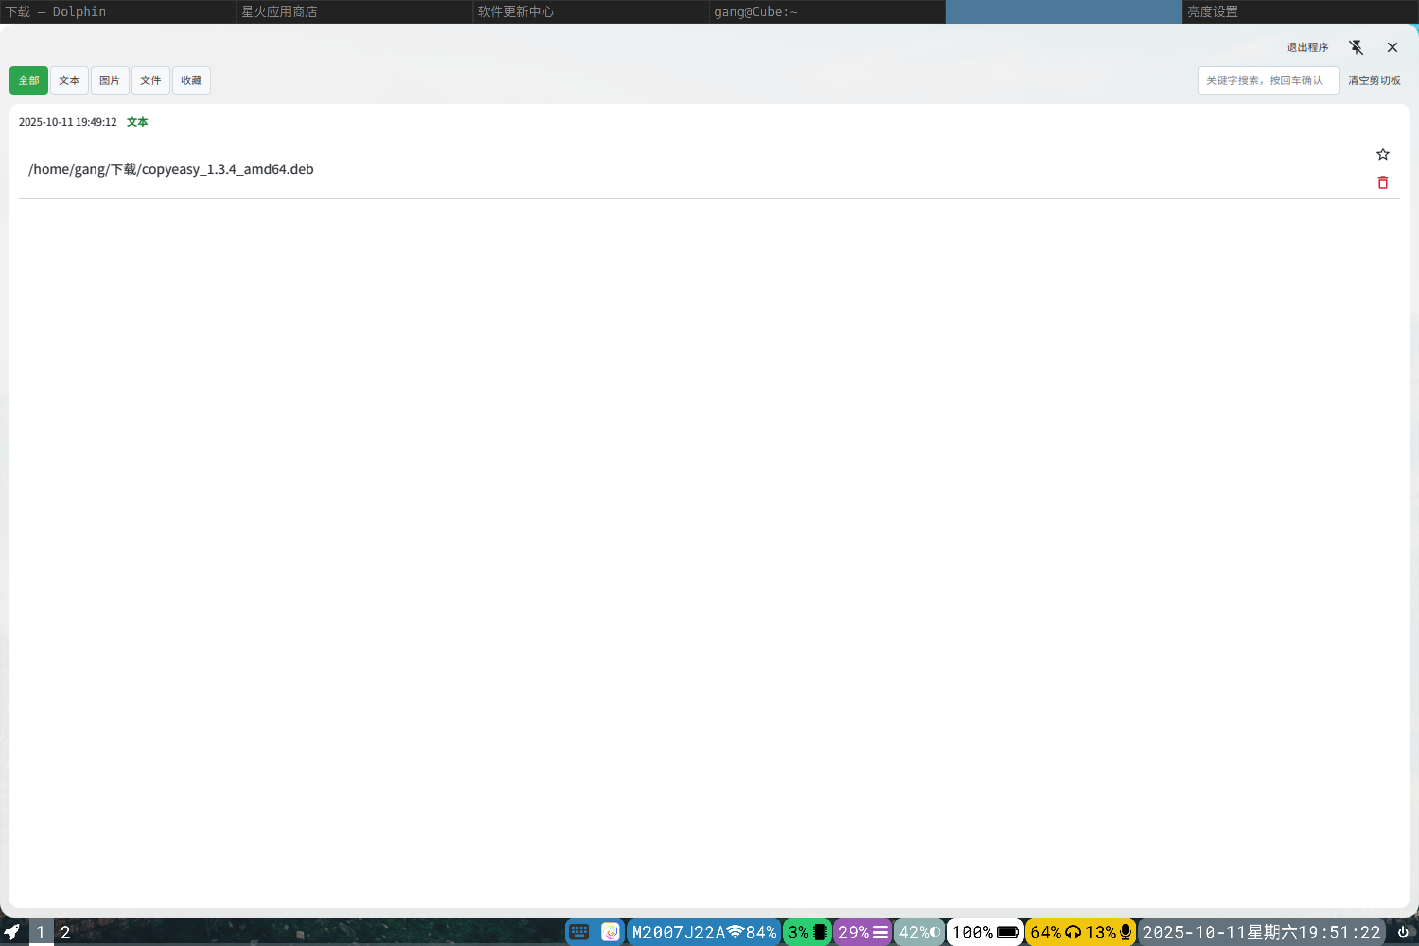The image size is (1419, 946).
Task: Select the 图片 filter tab
Action: pyautogui.click(x=110, y=80)
